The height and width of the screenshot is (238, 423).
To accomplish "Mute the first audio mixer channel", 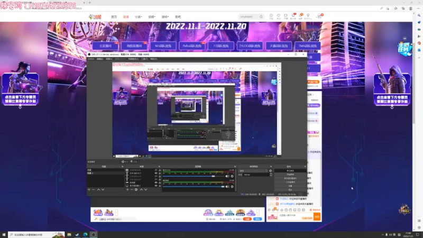I will click(x=227, y=176).
